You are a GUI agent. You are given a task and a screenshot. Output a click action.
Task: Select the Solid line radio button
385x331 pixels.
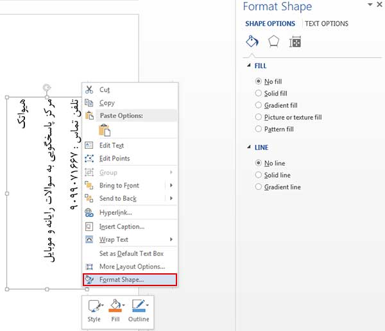259,175
